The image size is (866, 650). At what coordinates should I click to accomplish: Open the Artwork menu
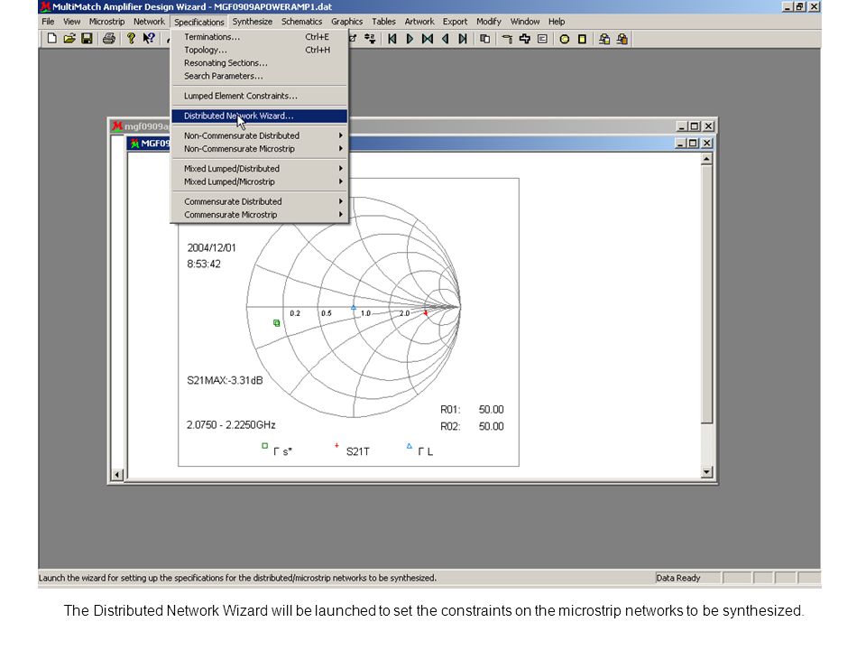tap(419, 22)
